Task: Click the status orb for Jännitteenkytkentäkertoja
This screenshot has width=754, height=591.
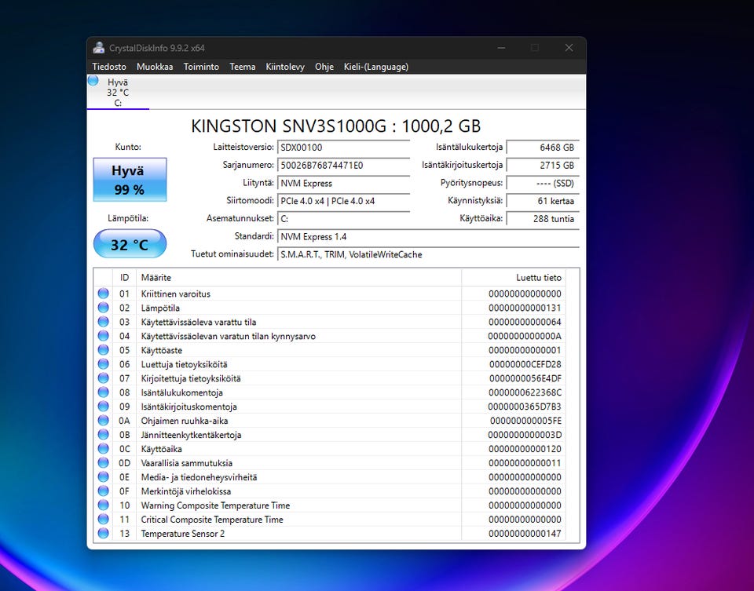Action: (x=103, y=434)
